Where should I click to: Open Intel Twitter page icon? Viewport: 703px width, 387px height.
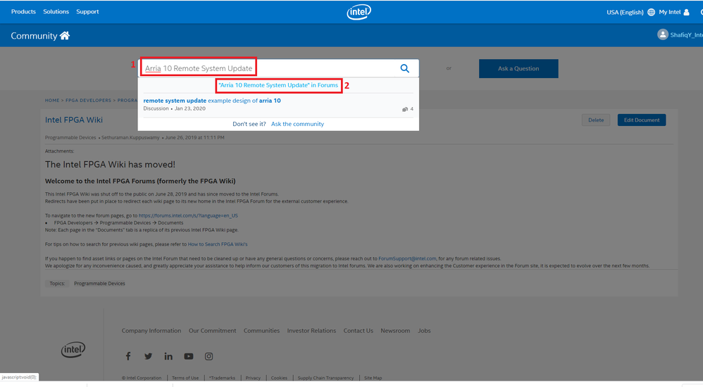[x=148, y=356]
